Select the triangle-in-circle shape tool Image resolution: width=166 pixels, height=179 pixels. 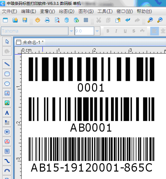7,142
